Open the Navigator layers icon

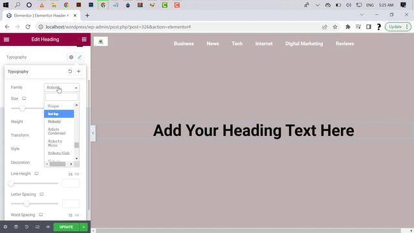[16, 227]
